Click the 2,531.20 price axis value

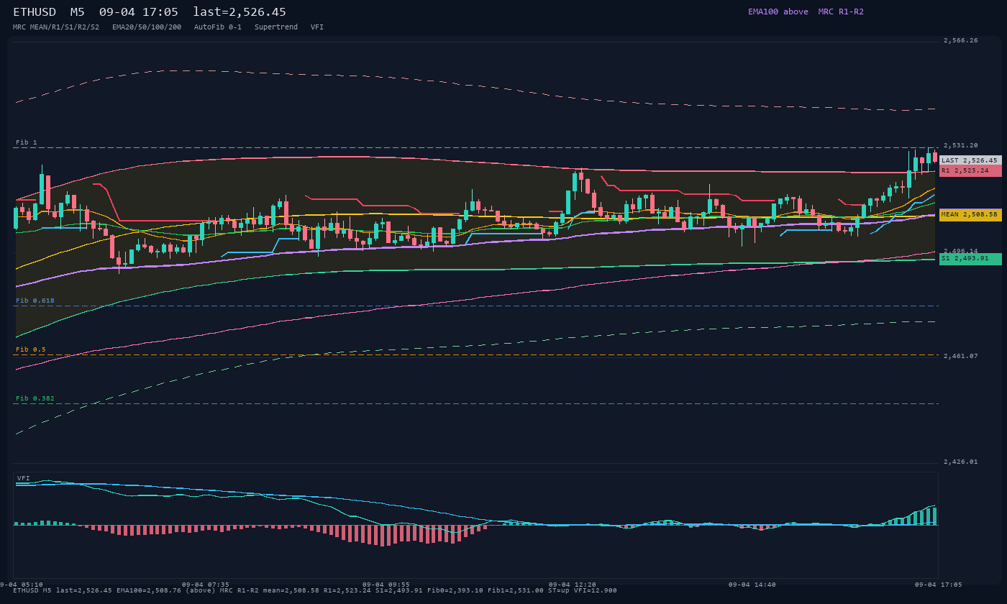point(961,145)
